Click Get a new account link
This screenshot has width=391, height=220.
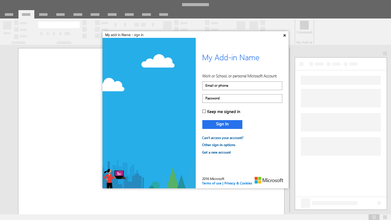[216, 152]
